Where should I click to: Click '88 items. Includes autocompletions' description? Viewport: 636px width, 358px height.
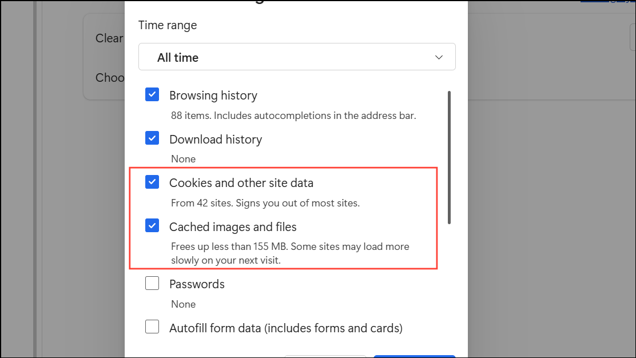point(293,116)
